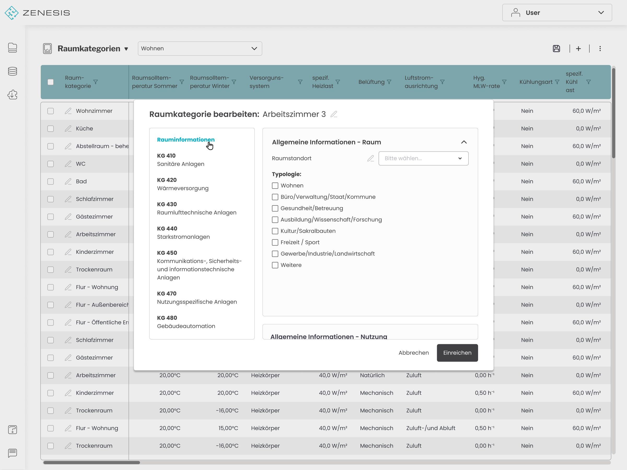This screenshot has height=470, width=627.
Task: Click filter icon on Belüftung column
Action: (x=389, y=82)
